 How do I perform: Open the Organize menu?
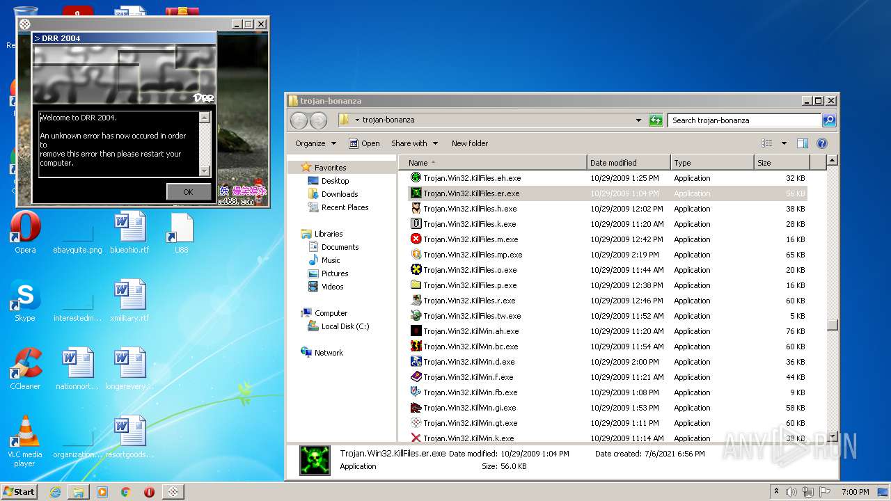[315, 143]
